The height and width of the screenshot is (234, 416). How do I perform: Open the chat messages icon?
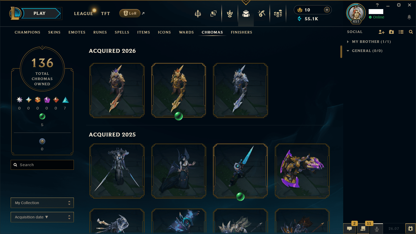pos(349,229)
